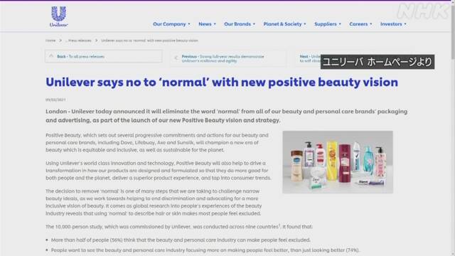Click the bullet 'More than half of people (56%)'
This screenshot has width=455, height=256.
pyautogui.click(x=181, y=240)
